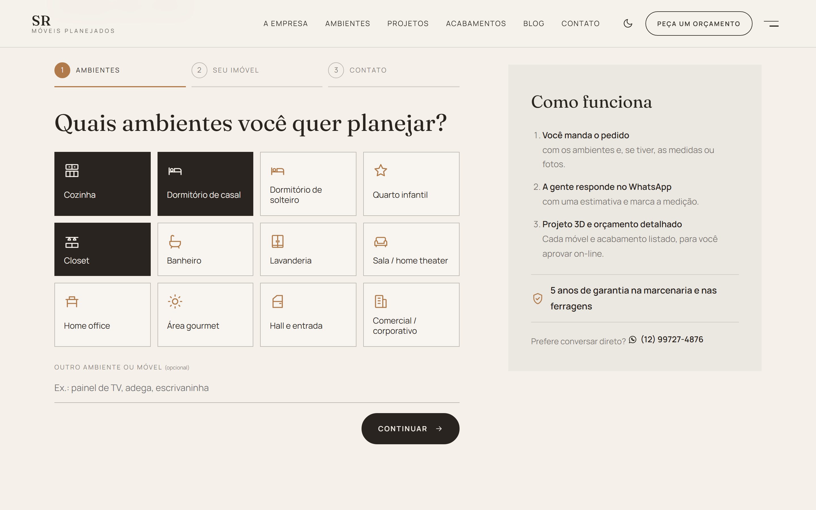
Task: Select the Sala / home theater card
Action: pyautogui.click(x=411, y=249)
